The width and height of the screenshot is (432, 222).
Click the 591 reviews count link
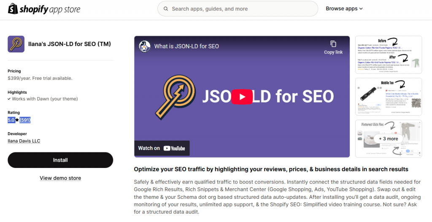coord(25,120)
